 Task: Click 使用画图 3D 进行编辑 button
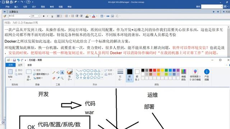(195, 75)
